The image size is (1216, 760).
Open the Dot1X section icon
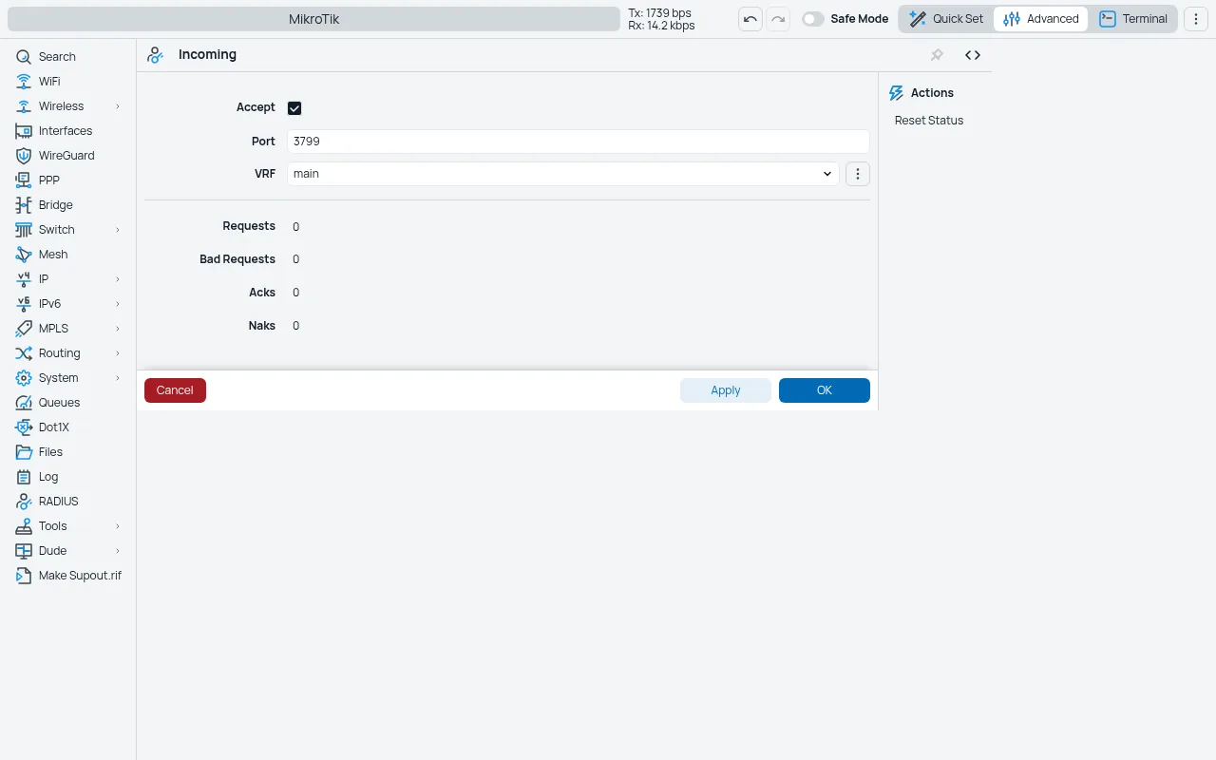24,427
